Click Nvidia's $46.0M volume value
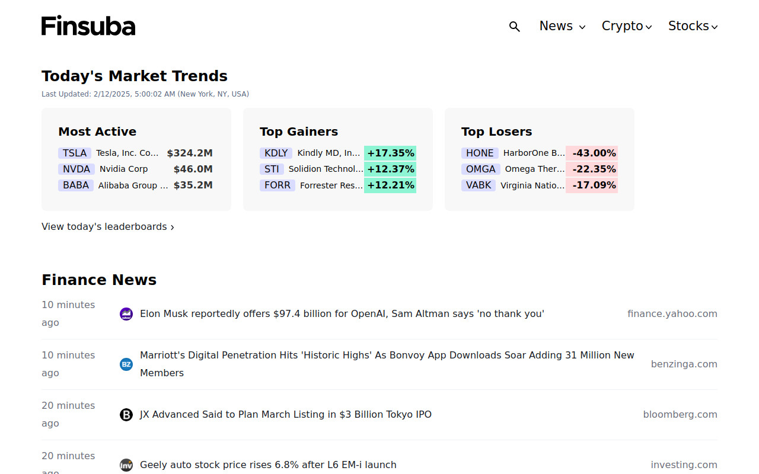This screenshot has height=474, width=759. coord(193,169)
